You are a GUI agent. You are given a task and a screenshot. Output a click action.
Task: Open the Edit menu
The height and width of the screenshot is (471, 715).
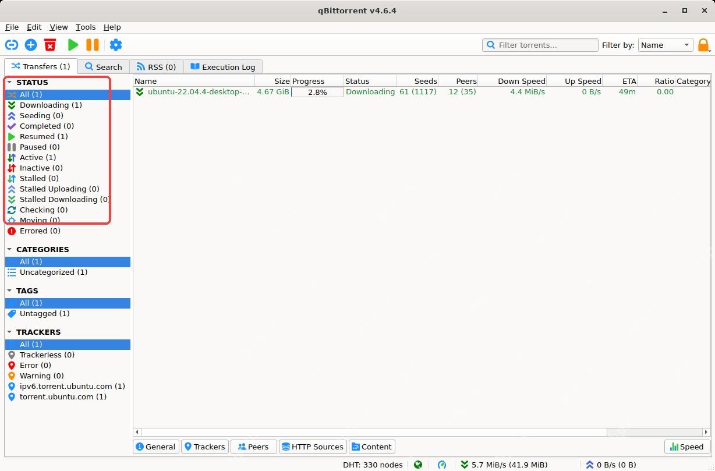(x=34, y=27)
